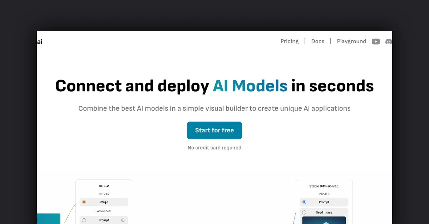Viewport: 429px width, 224px height.
Task: Select the BLIP-2 Image input radio
Action: pos(84,202)
